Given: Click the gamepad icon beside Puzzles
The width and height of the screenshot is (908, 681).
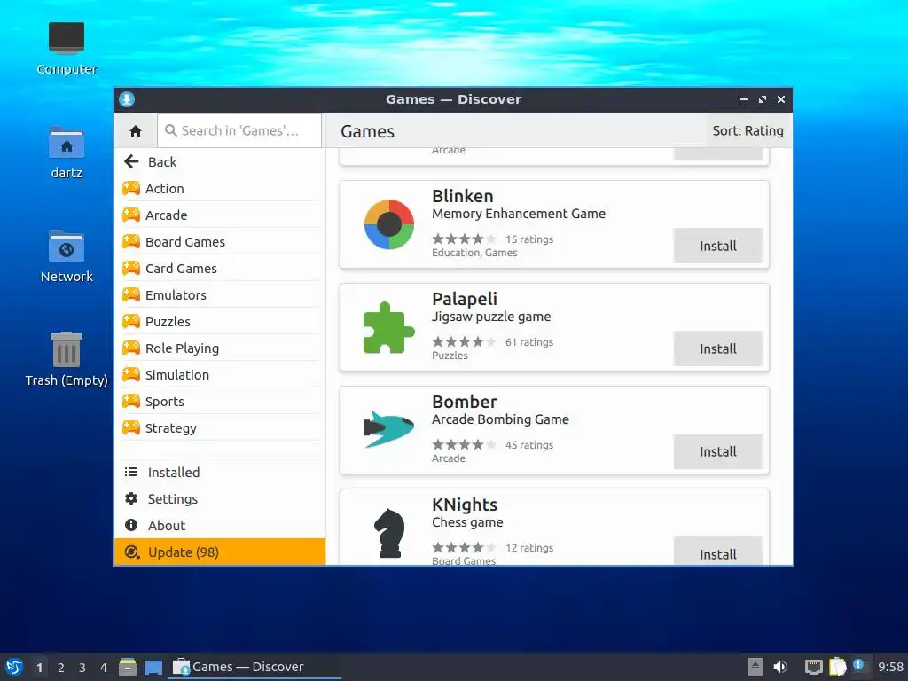Looking at the screenshot, I should (x=131, y=321).
